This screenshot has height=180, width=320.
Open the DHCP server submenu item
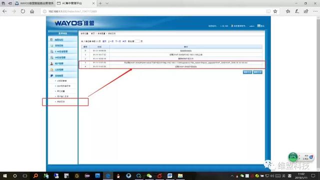63,86
